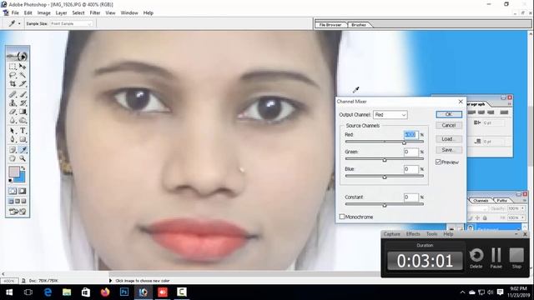Screen dimensions: 534x300
Task: Select the Blur tool
Action: click(x=13, y=120)
